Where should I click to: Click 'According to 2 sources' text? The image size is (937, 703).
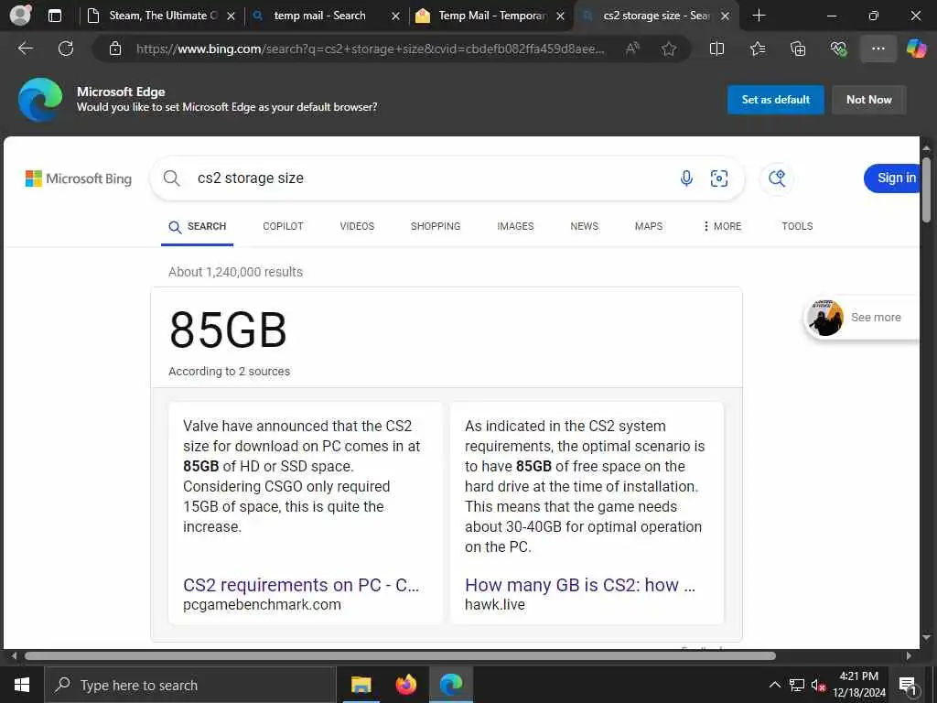click(229, 372)
